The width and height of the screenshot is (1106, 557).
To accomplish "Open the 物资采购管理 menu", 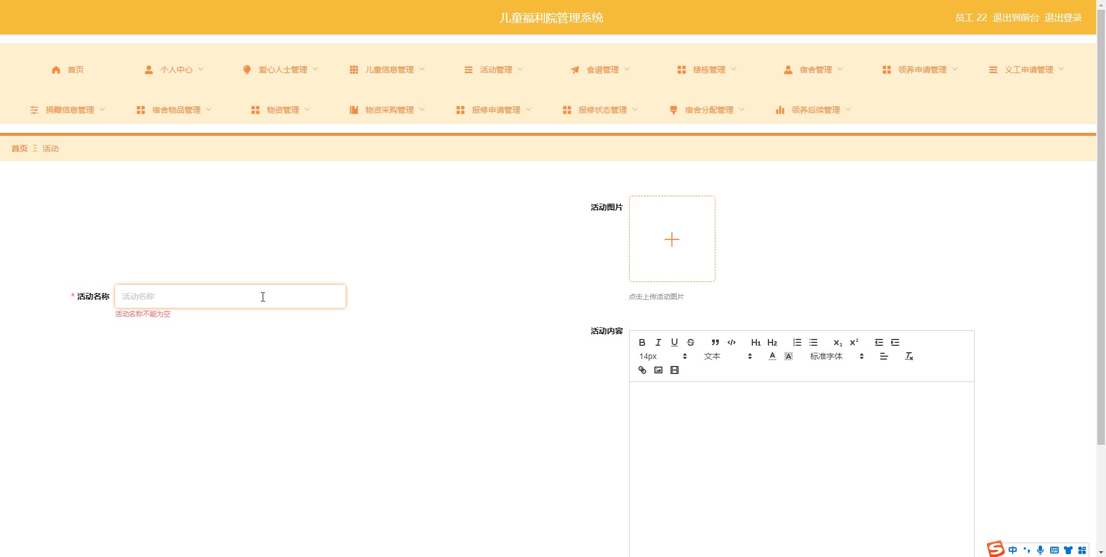I will coord(387,110).
